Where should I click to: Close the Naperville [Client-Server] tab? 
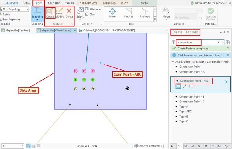(75, 31)
